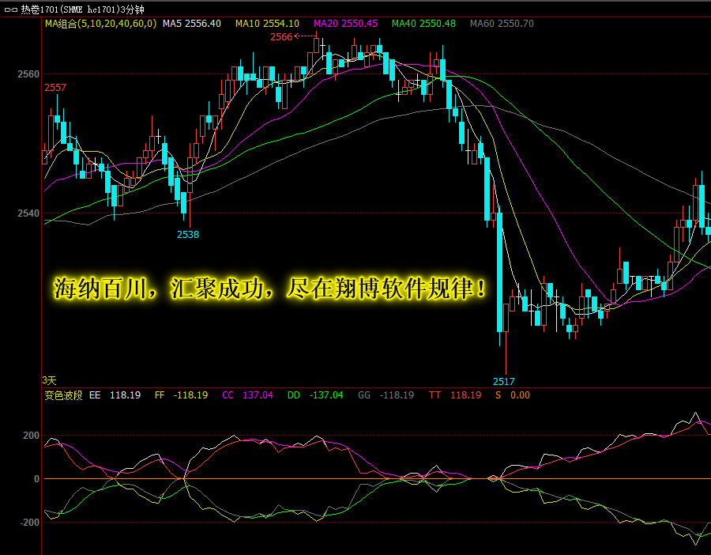Open the MA组合(5,10,20,40,60,0) indicator label
The image size is (711, 555).
point(100,24)
